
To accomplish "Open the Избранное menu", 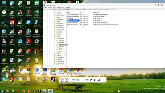I will (x=60, y=7).
